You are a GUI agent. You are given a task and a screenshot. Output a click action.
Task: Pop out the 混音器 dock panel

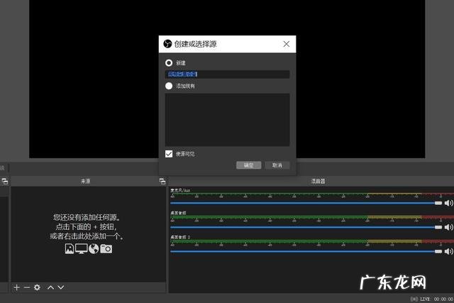pos(450,182)
